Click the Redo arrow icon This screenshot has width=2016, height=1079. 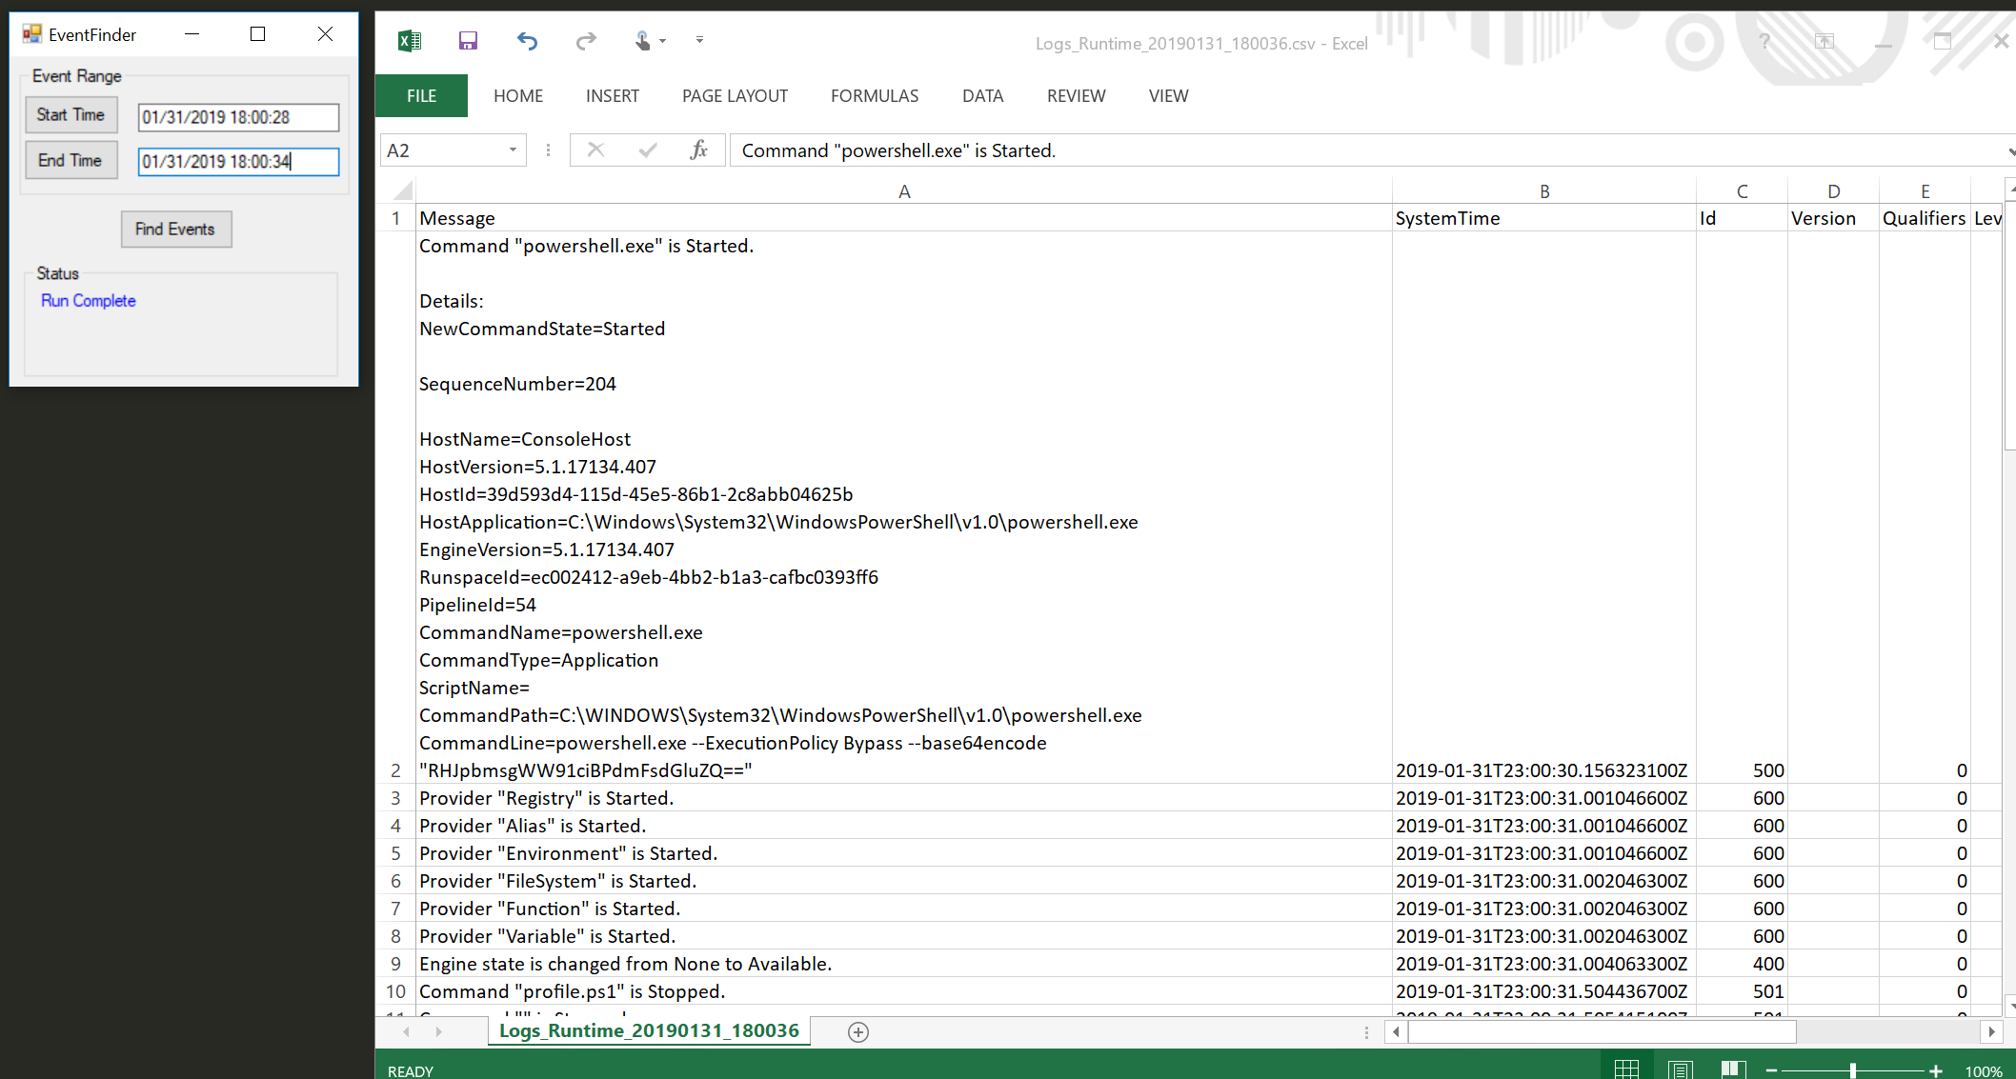[x=586, y=41]
